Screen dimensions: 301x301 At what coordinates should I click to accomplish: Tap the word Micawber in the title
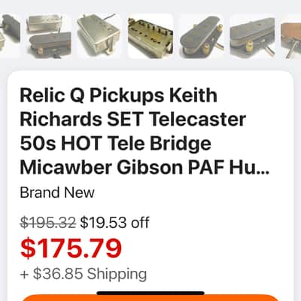(65, 168)
